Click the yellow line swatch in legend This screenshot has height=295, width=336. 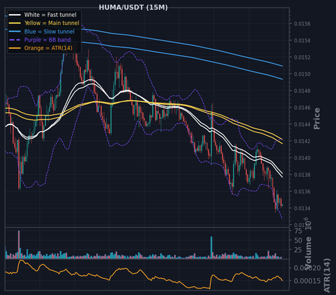pyautogui.click(x=15, y=24)
